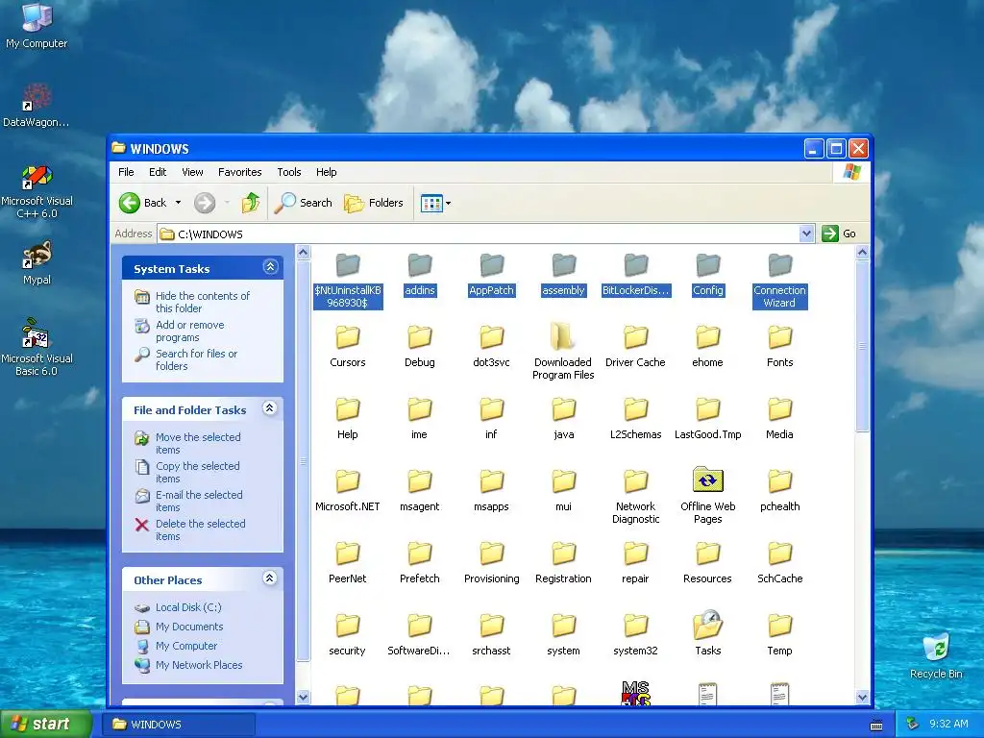Image resolution: width=984 pixels, height=738 pixels.
Task: Click Search for files or folders link
Action: pyautogui.click(x=196, y=359)
